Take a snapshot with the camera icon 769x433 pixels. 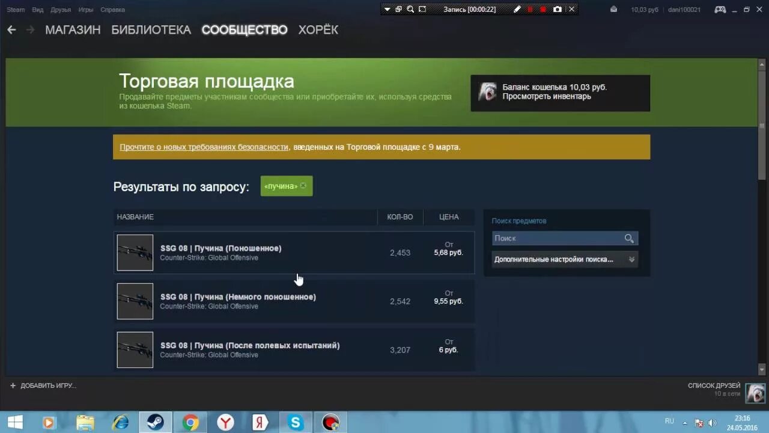(x=558, y=9)
